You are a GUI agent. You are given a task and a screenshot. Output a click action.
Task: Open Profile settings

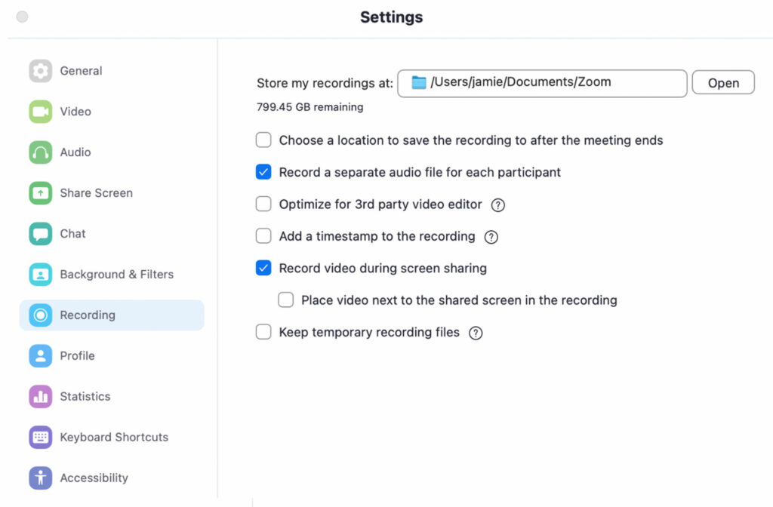(x=112, y=356)
